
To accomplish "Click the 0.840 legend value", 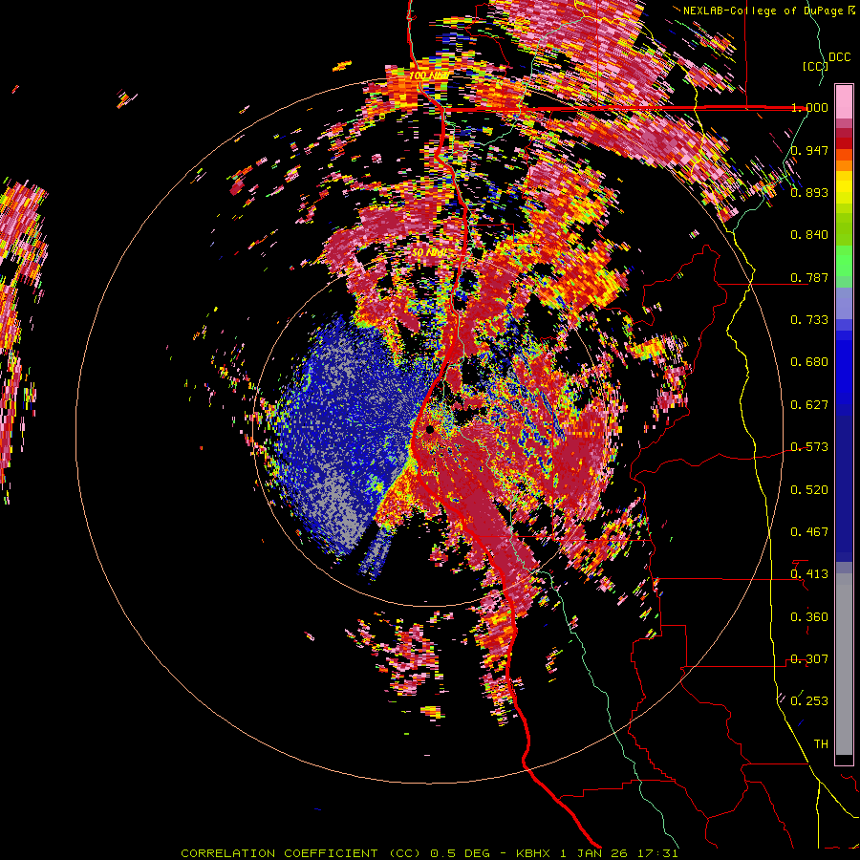I will 809,235.
